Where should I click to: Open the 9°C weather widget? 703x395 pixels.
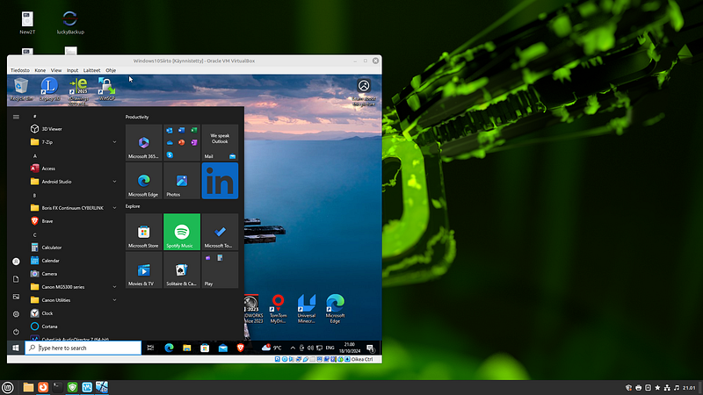272,348
